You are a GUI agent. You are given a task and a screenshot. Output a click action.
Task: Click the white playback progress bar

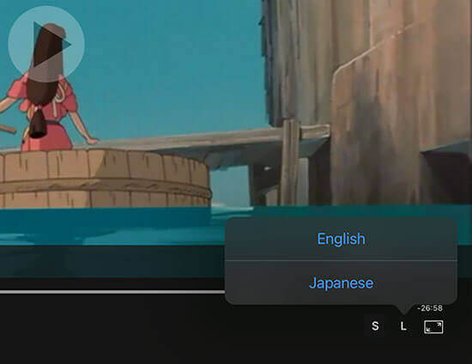[x=112, y=292]
